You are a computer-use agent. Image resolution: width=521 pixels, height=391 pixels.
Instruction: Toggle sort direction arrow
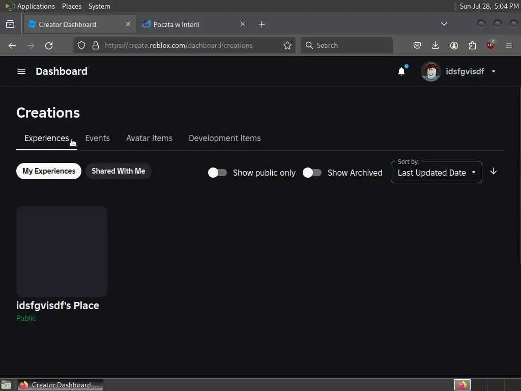(494, 172)
